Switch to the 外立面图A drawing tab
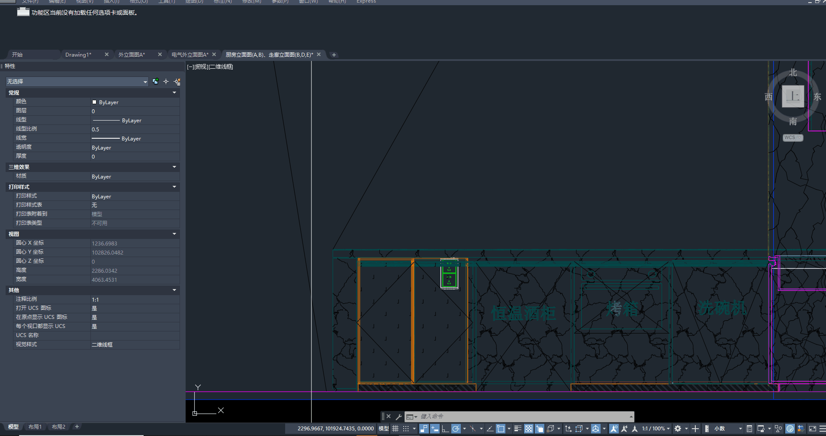The width and height of the screenshot is (826, 436). coord(132,55)
